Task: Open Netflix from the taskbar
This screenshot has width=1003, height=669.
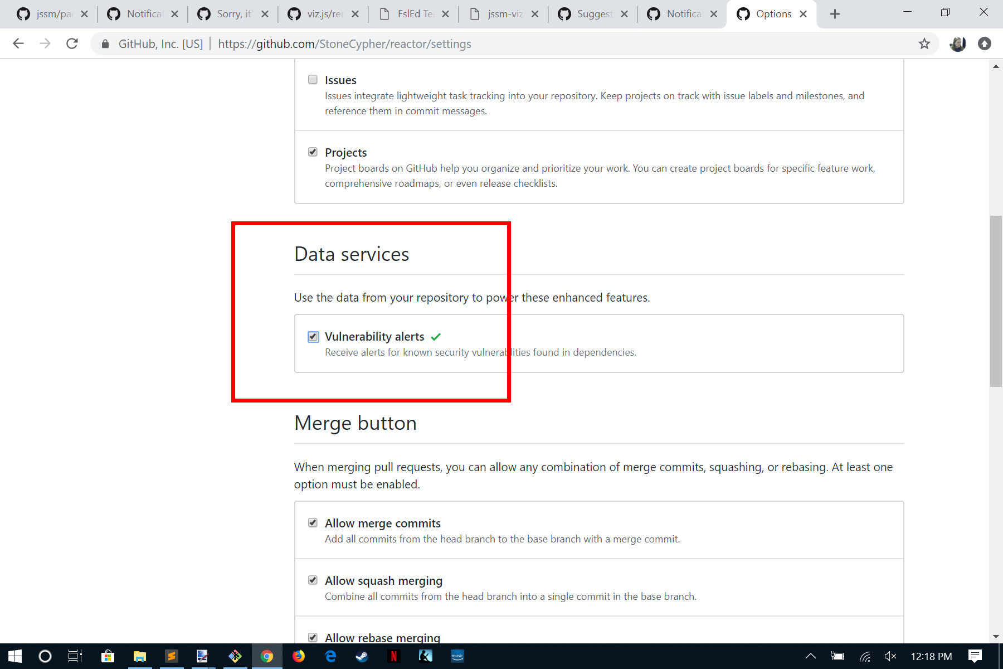Action: (x=394, y=656)
